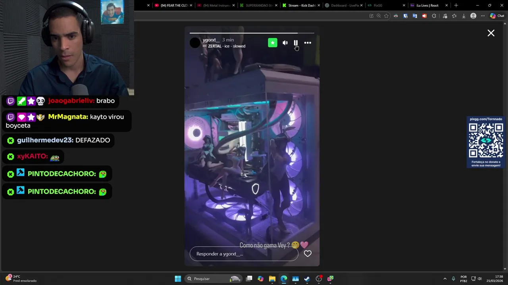The height and width of the screenshot is (285, 508).
Task: Click the ygorxt__ username link
Action: [211, 40]
